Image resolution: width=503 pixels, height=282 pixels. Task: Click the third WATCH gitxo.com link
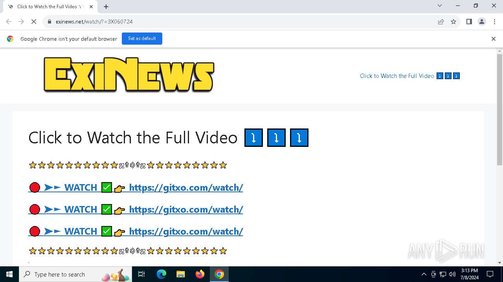point(136,231)
